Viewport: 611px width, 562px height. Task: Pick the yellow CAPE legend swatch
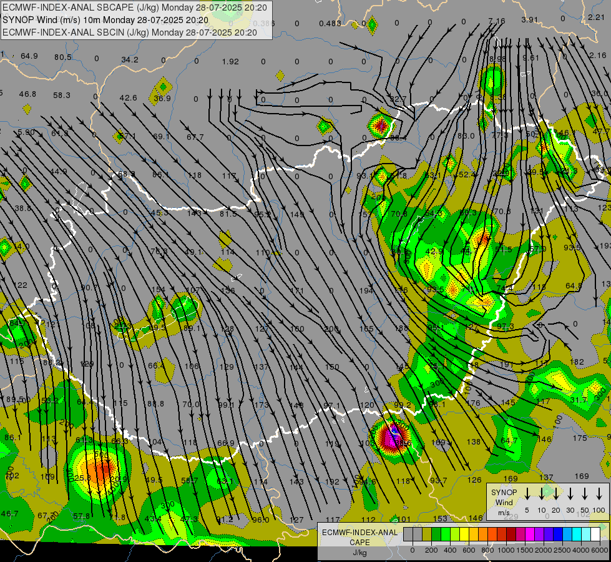pyautogui.click(x=464, y=534)
